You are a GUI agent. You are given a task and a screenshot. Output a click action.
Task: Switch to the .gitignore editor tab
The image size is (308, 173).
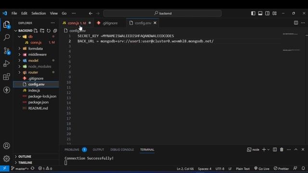click(x=110, y=23)
